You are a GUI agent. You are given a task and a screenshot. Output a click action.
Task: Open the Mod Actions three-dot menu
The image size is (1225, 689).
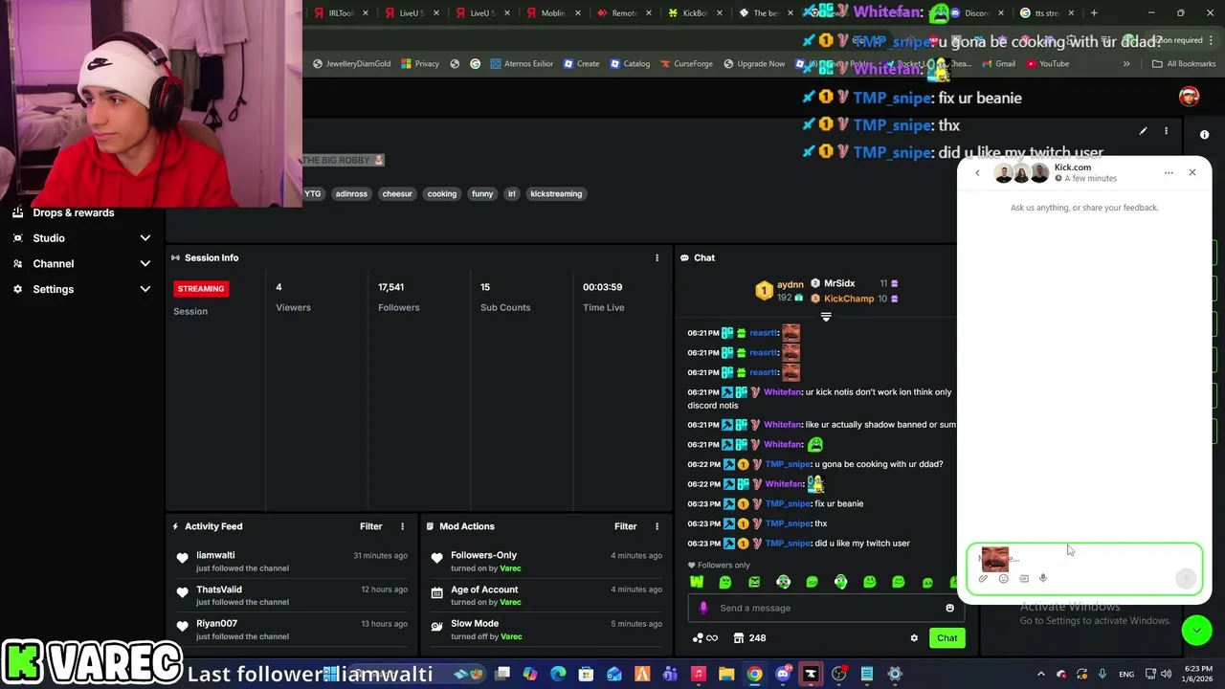pyautogui.click(x=657, y=526)
